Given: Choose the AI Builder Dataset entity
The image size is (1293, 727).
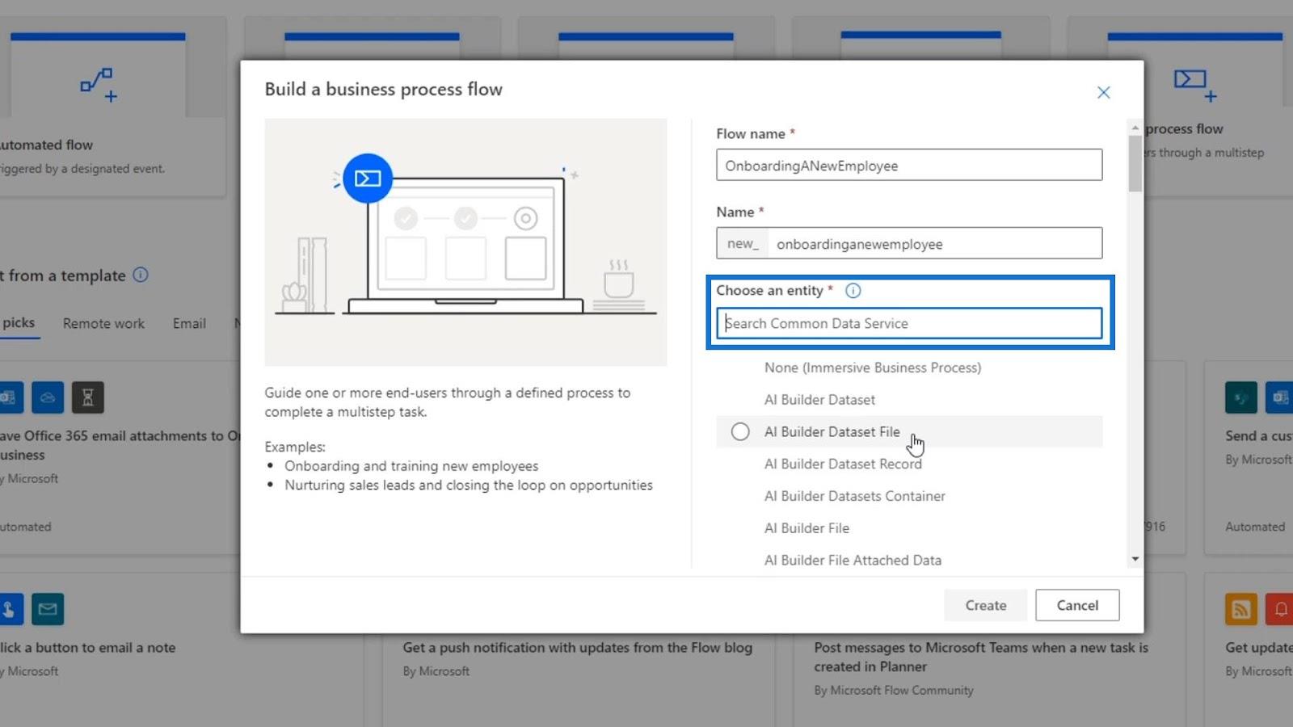Looking at the screenshot, I should pyautogui.click(x=819, y=400).
